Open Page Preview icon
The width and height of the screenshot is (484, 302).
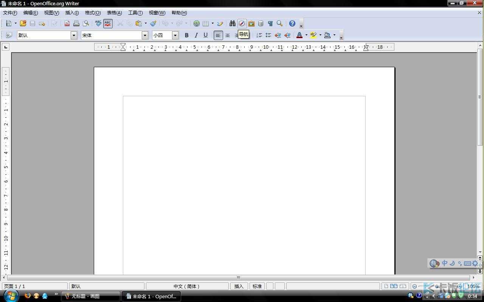pyautogui.click(x=86, y=23)
